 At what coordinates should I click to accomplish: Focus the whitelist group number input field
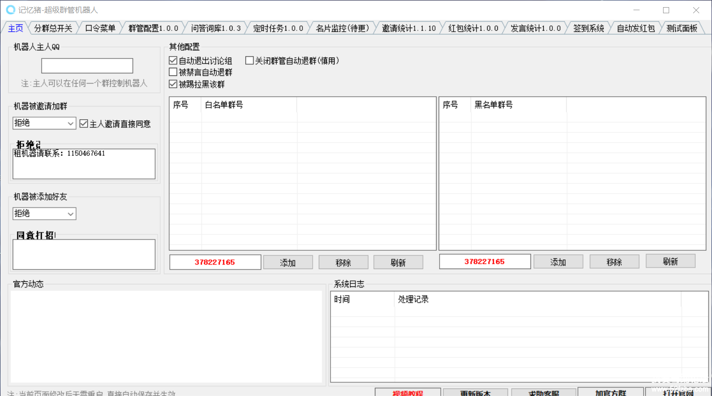point(215,262)
